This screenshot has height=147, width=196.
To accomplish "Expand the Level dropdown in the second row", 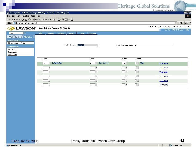I will pyautogui.click(x=49, y=68).
